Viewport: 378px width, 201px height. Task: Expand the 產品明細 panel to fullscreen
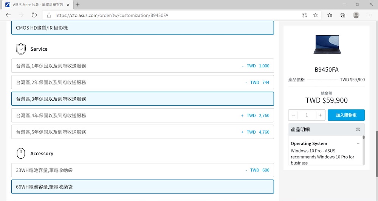(x=358, y=129)
